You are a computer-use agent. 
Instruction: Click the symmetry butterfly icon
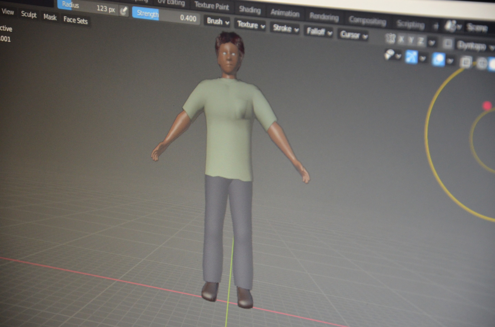pyautogui.click(x=390, y=38)
